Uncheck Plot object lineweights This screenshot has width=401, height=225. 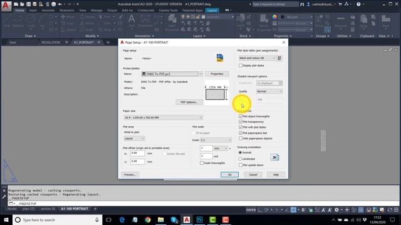click(241, 116)
